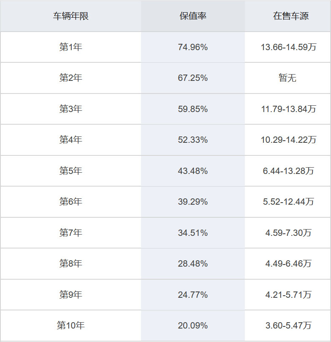Click the 20.09% retention value
Screen dimensions: 331x342
coord(193,326)
